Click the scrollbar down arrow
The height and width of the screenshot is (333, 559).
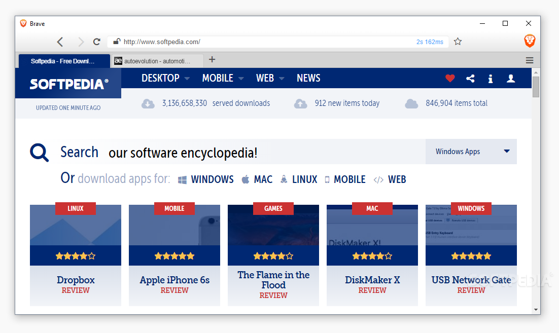pos(536,310)
